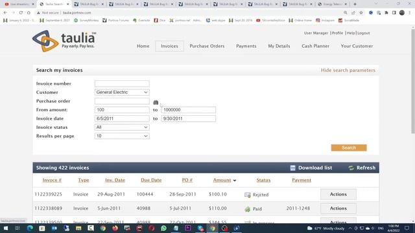The height and width of the screenshot is (233, 415).
Task: Launch Microsoft Edge from the taskbar
Action: (x=30, y=228)
